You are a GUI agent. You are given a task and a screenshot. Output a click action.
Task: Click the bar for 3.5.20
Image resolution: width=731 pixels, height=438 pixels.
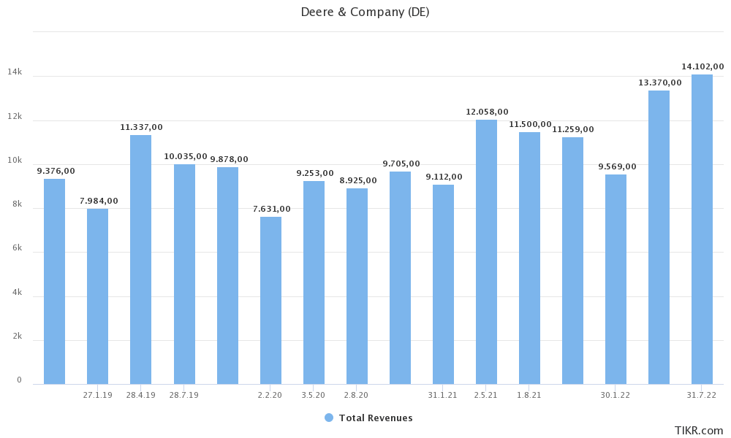(x=314, y=283)
